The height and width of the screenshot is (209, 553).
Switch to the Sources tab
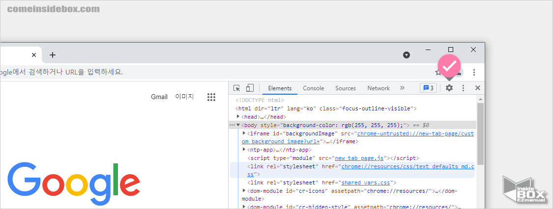[346, 88]
